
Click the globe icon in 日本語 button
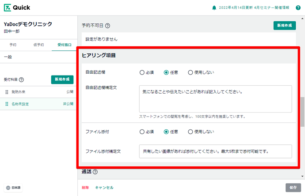pyautogui.click(x=8, y=188)
